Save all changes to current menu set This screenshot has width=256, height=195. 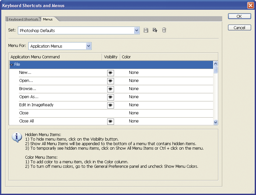tap(146, 30)
